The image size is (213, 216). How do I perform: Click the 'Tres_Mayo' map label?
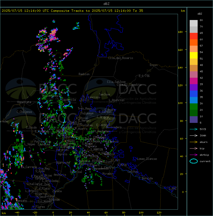click(x=84, y=109)
